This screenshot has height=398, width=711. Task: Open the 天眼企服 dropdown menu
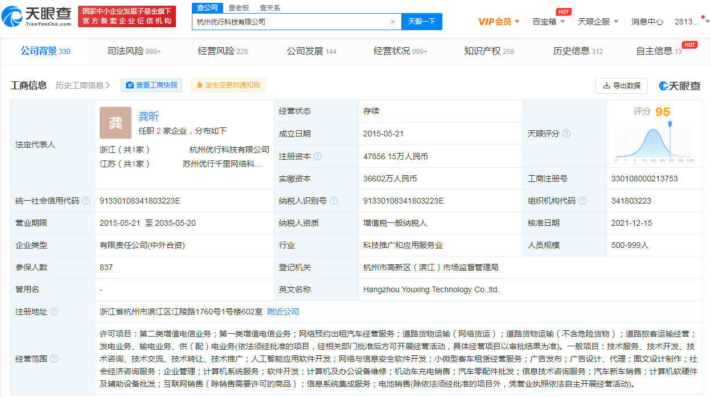598,22
